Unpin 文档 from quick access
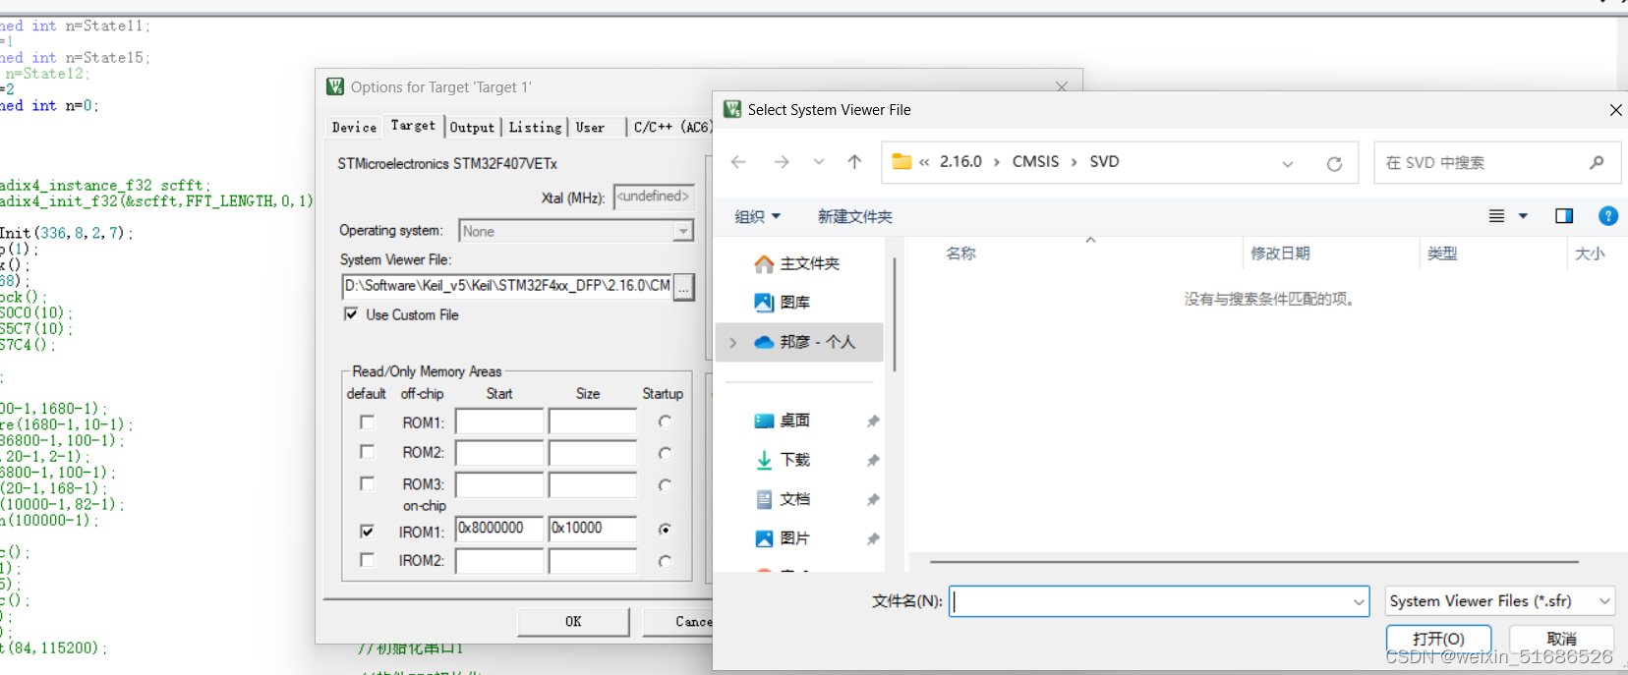This screenshot has height=675, width=1628. point(872,500)
